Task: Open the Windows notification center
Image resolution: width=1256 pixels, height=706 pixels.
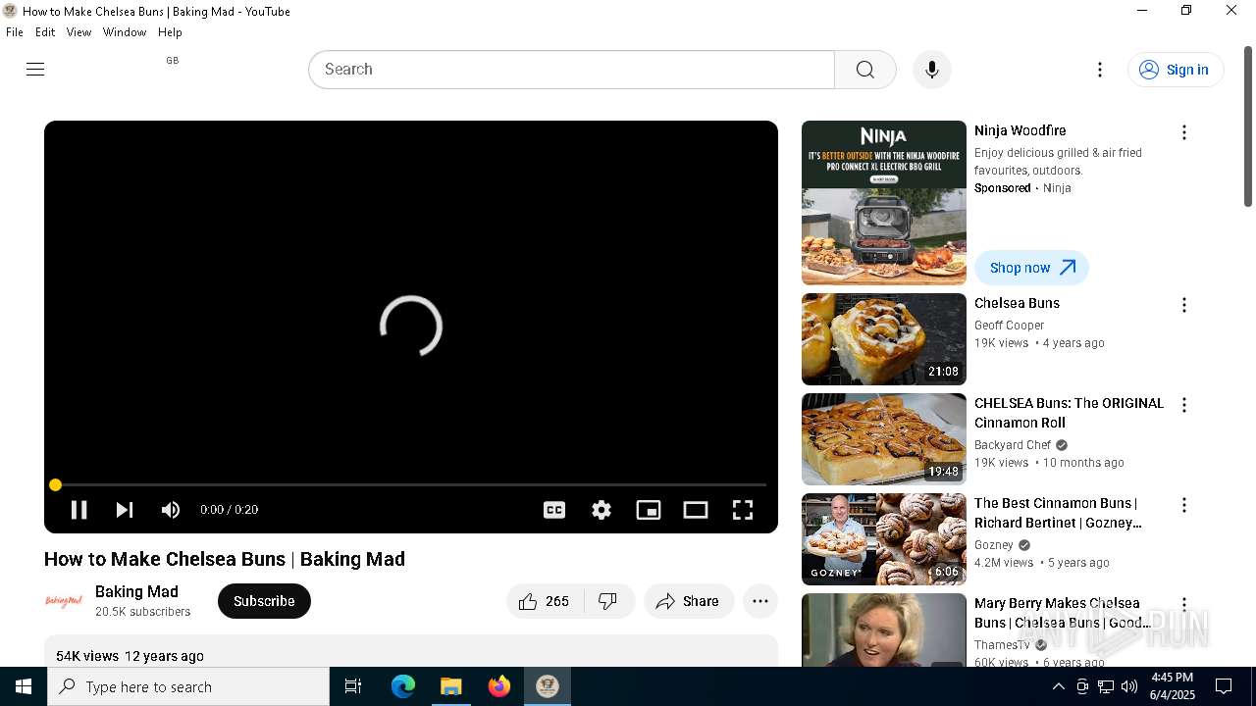Action: coord(1224,686)
